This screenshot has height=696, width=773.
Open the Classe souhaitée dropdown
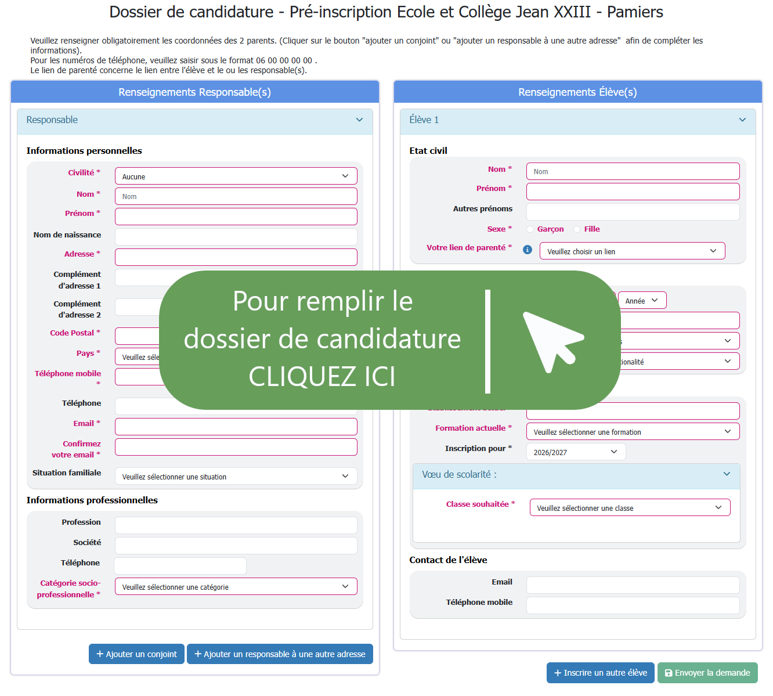630,508
